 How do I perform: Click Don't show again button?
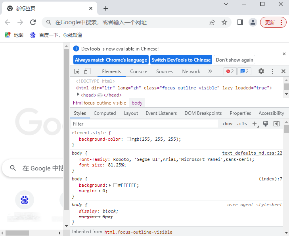[234, 60]
